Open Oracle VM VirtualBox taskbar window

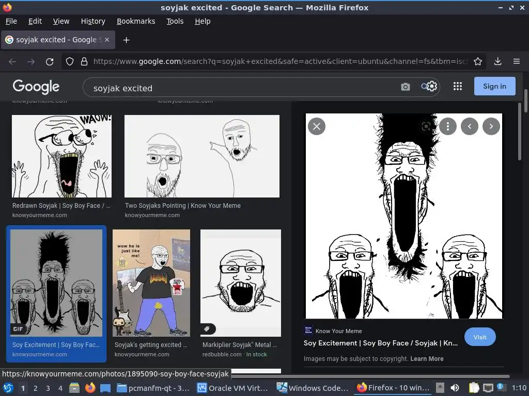(x=233, y=388)
